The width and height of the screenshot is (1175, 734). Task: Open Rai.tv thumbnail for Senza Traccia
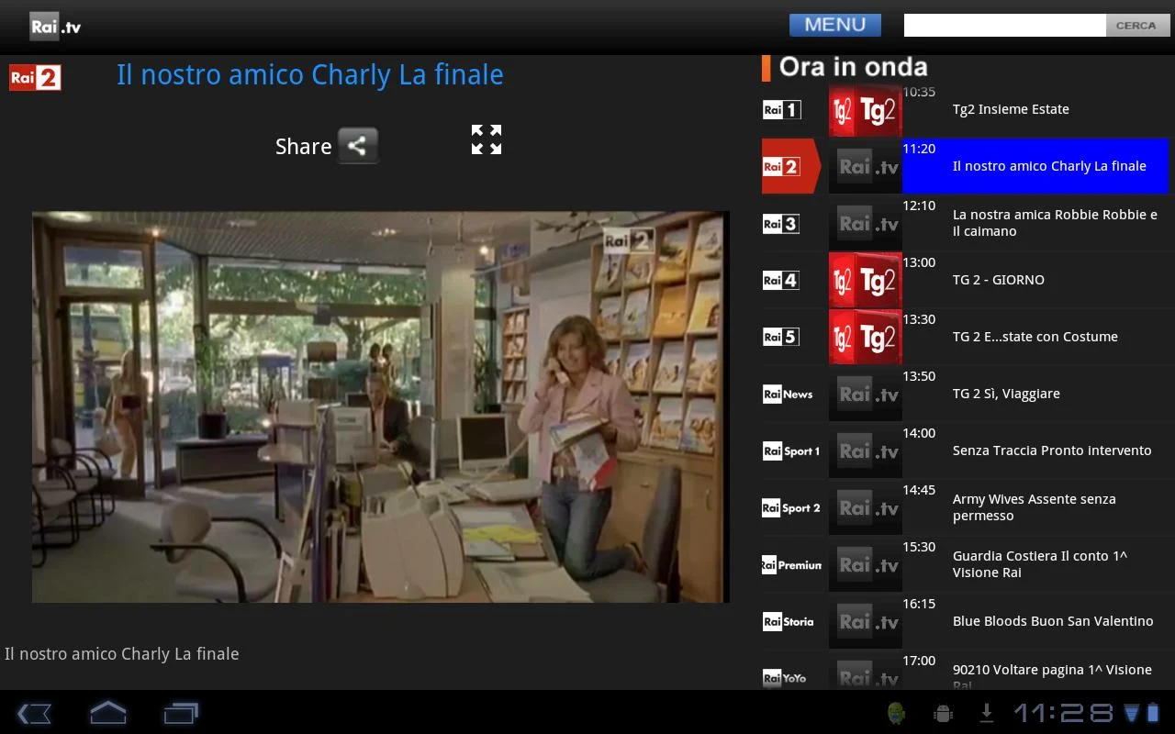coord(866,450)
